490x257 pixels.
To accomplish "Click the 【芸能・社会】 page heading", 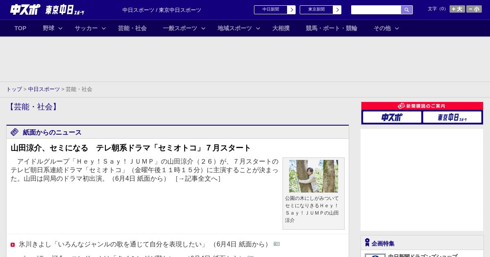I will click(x=33, y=107).
